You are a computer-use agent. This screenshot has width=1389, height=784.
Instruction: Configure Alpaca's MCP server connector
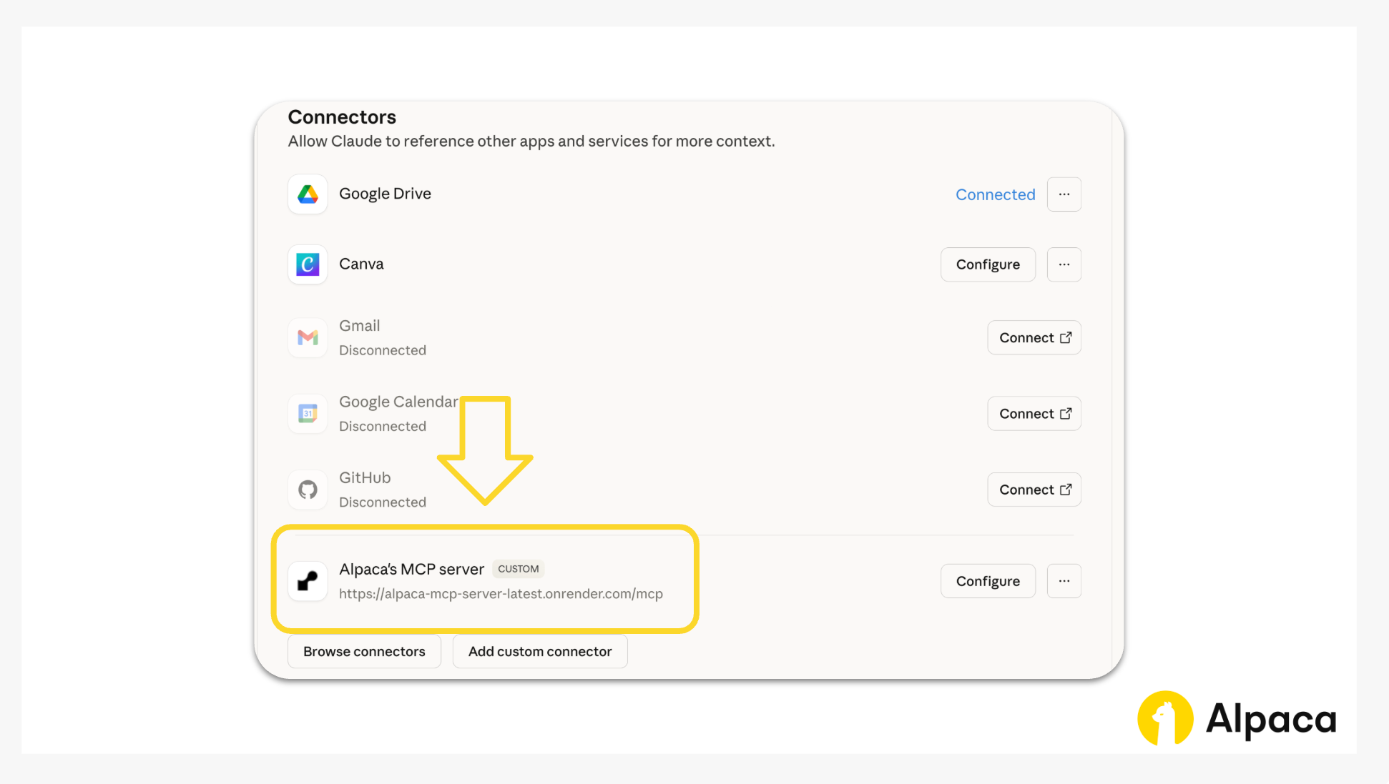[987, 581]
